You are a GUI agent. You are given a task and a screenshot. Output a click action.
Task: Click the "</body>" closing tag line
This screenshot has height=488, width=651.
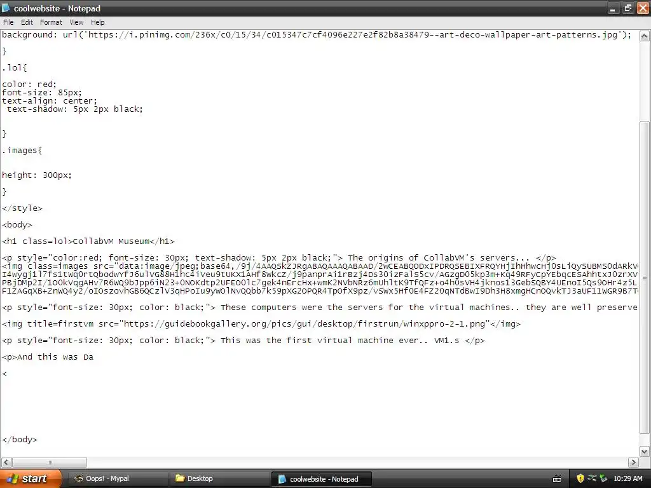[20, 440]
